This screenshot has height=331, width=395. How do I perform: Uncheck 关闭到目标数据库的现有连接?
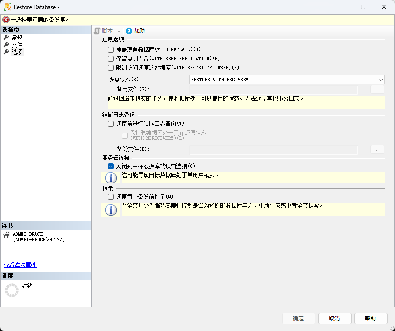[111, 166]
